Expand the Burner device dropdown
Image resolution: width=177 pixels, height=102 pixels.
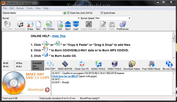(79, 18)
